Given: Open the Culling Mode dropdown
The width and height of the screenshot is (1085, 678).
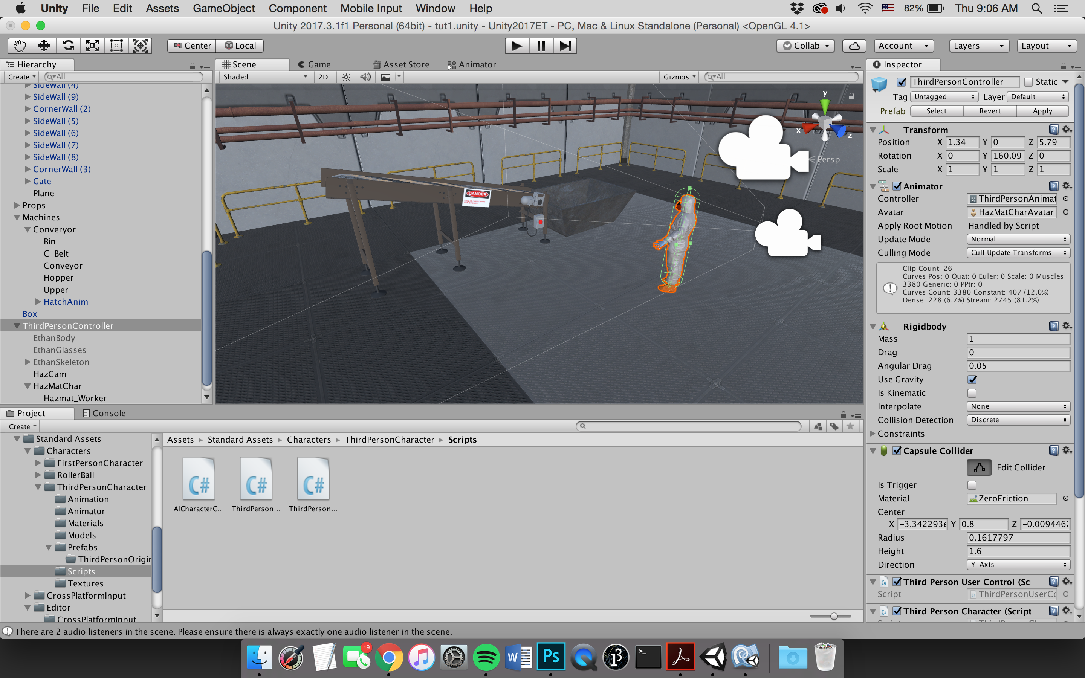Looking at the screenshot, I should point(1018,253).
